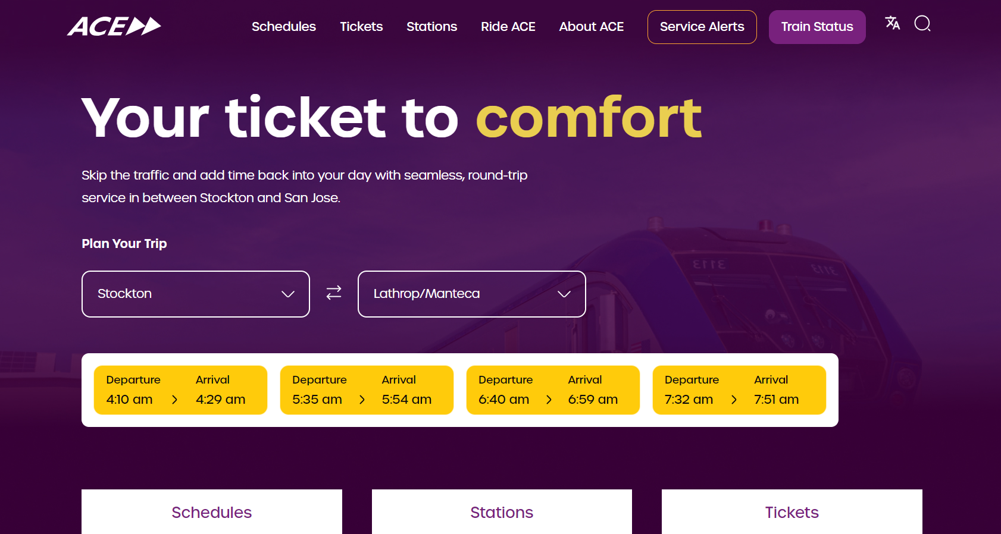Swap origin and destination stations
Image resolution: width=1001 pixels, height=534 pixels.
click(x=334, y=293)
